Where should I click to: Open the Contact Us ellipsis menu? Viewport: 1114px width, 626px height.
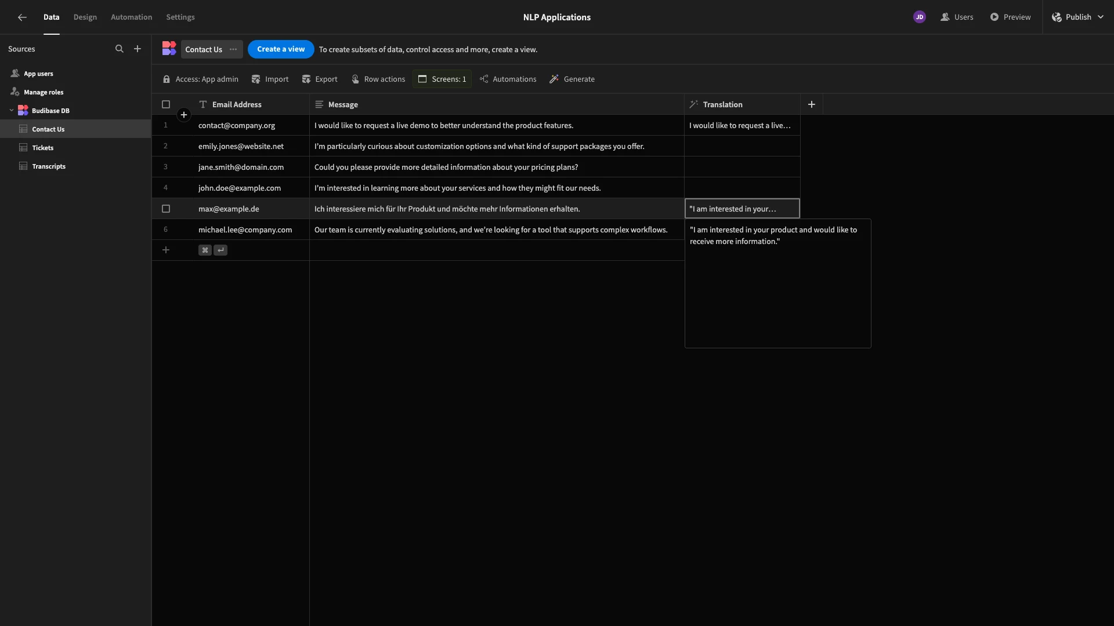coord(233,49)
